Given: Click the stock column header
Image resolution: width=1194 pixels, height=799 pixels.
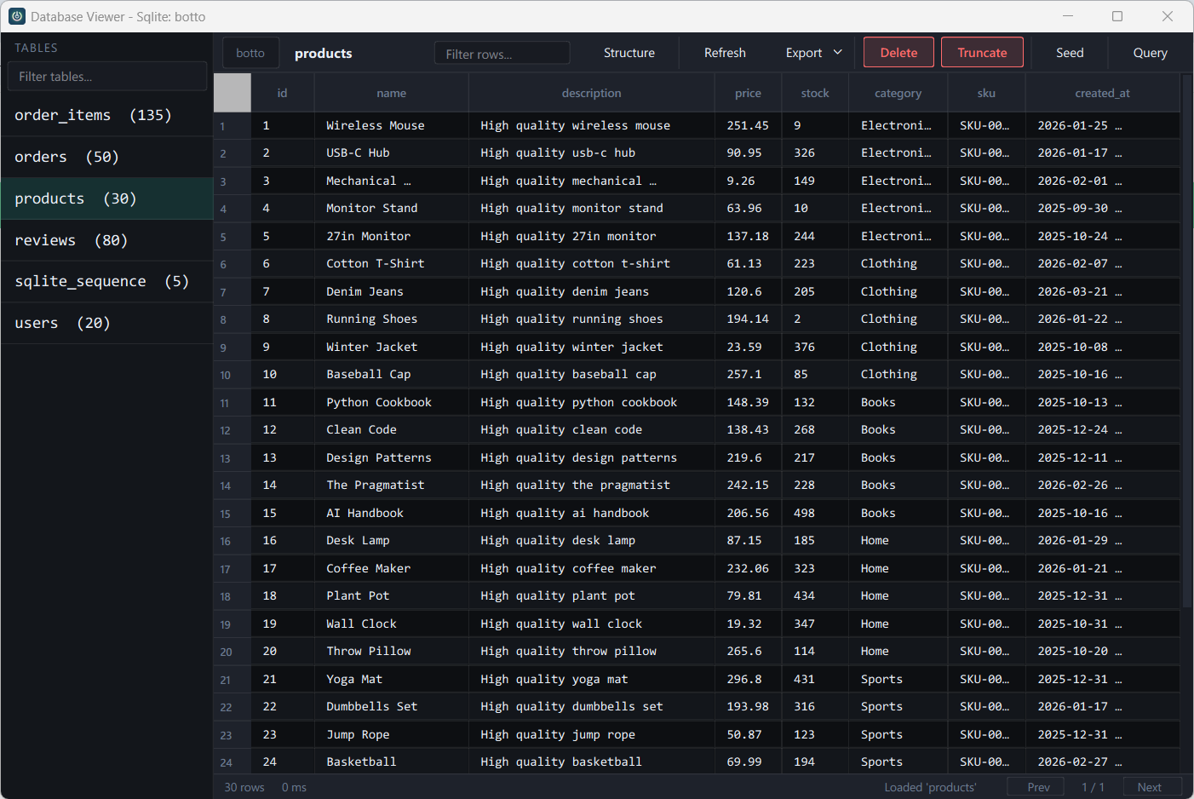Looking at the screenshot, I should (x=815, y=93).
